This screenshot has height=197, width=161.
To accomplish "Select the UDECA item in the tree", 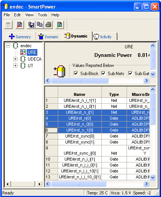I will 34,59.
